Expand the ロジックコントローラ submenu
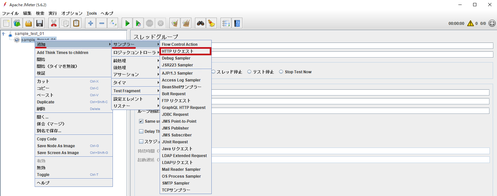 (136, 52)
